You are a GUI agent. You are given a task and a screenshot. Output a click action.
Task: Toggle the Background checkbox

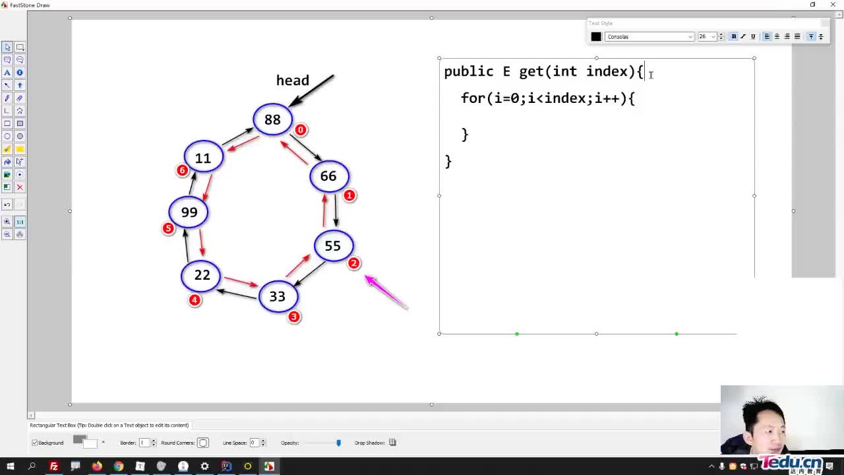[x=35, y=443]
